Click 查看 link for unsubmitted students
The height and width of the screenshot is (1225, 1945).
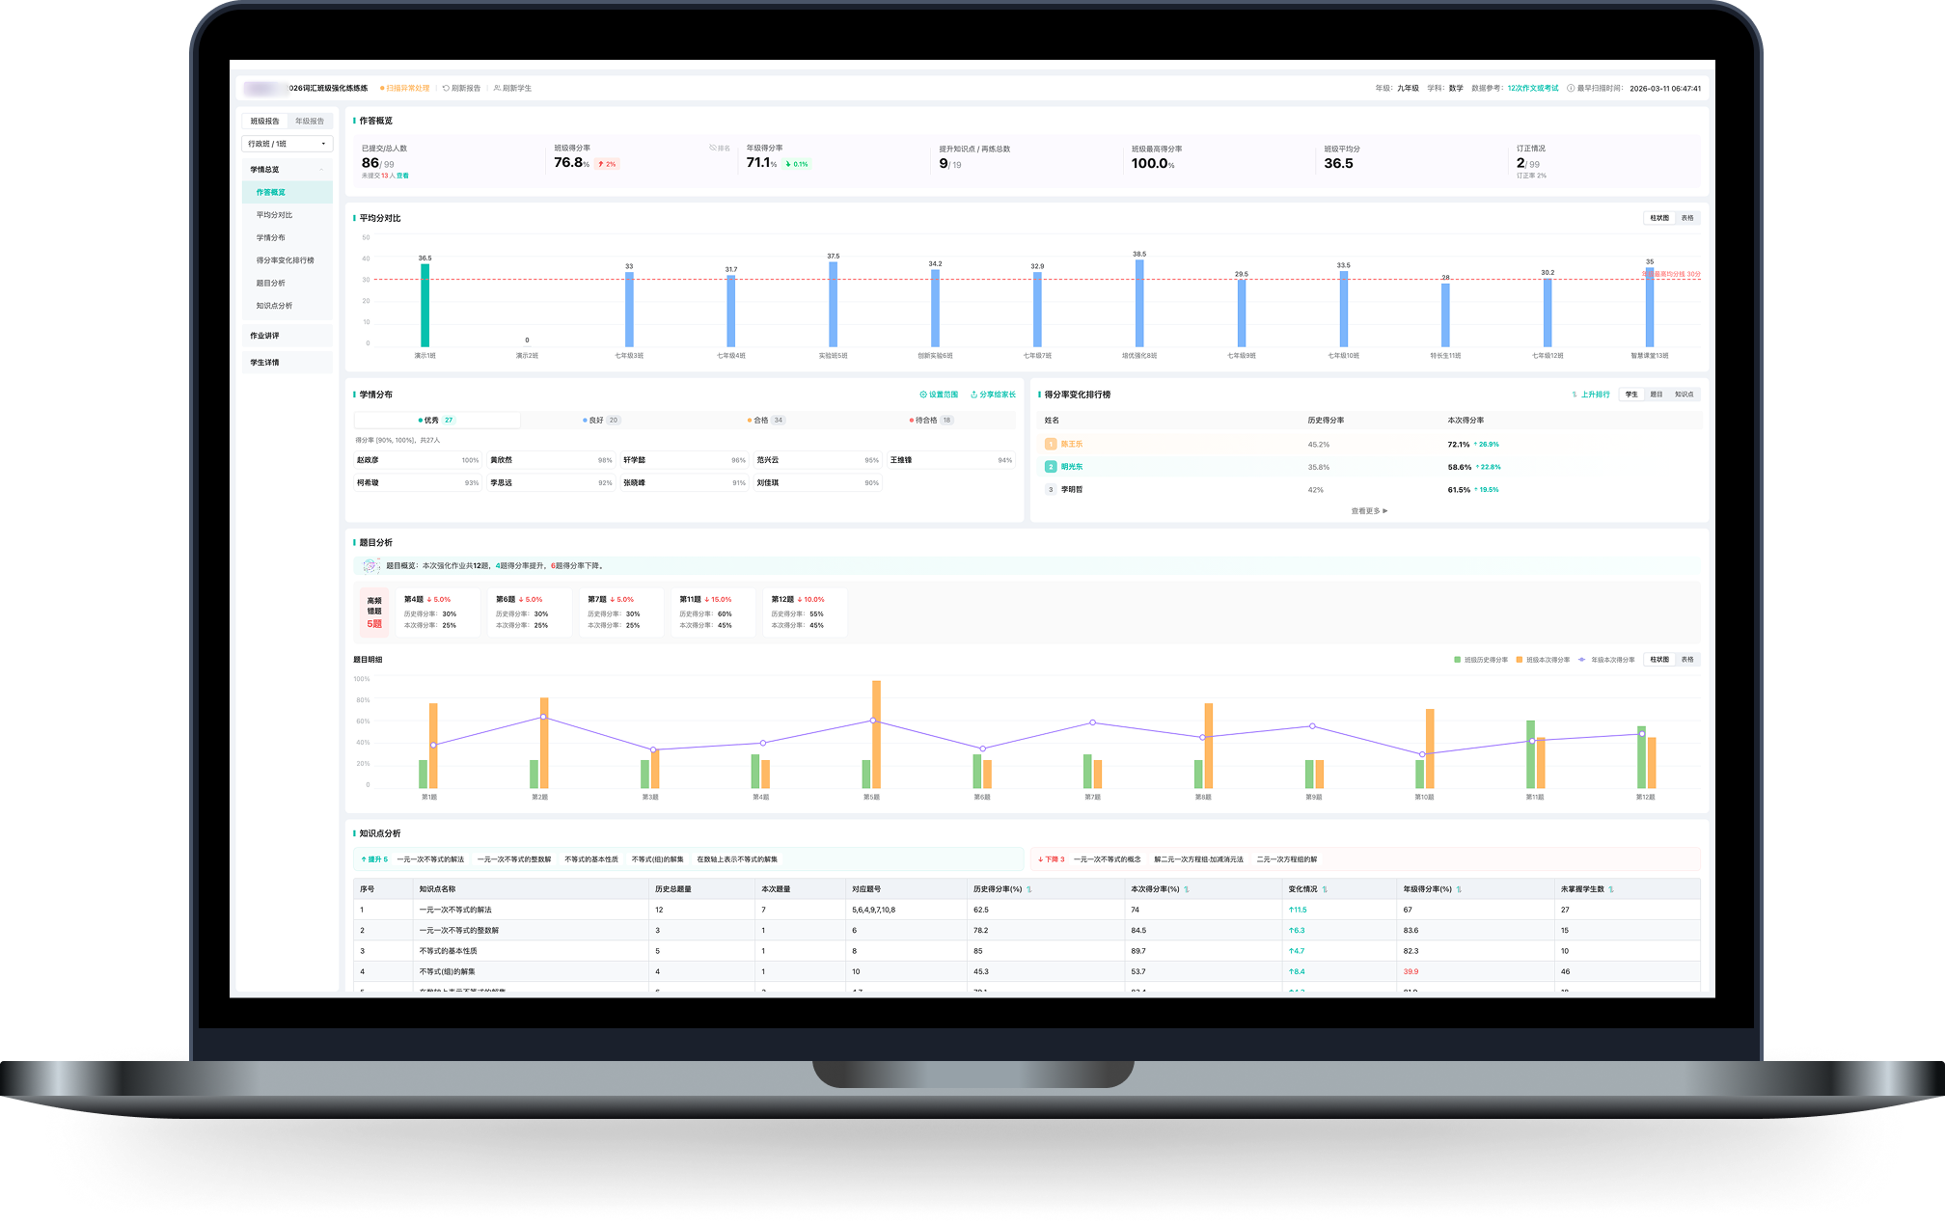tap(402, 176)
